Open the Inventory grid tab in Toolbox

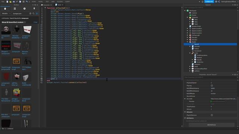pos(15,9)
